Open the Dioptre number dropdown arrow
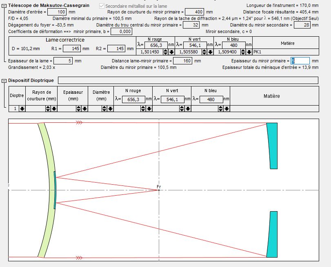 point(22,108)
